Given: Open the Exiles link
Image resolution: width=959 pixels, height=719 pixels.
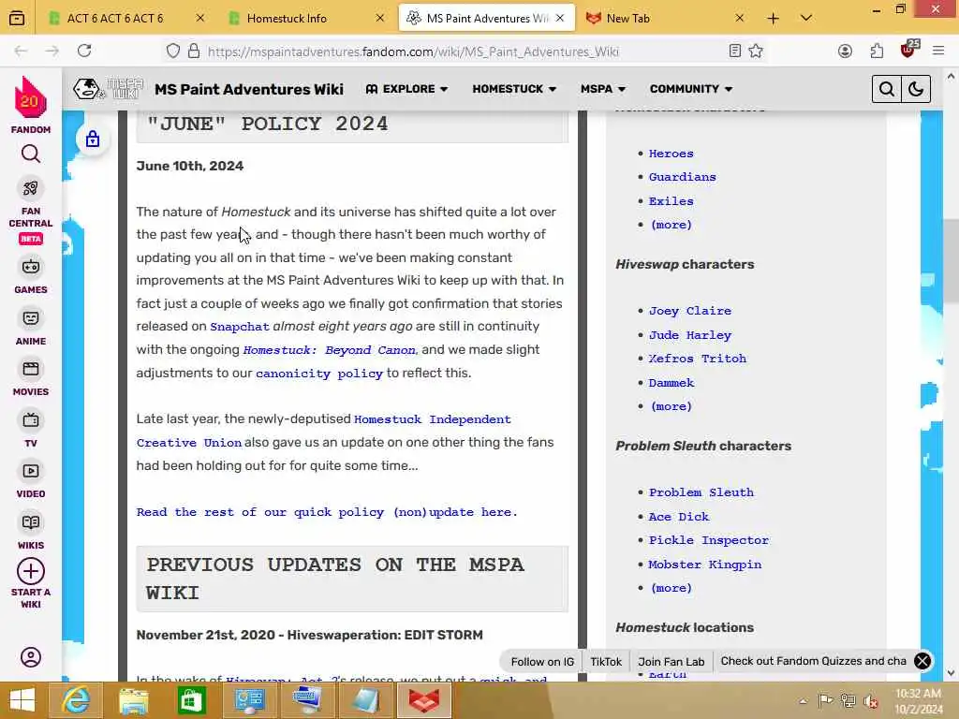Looking at the screenshot, I should pyautogui.click(x=671, y=201).
